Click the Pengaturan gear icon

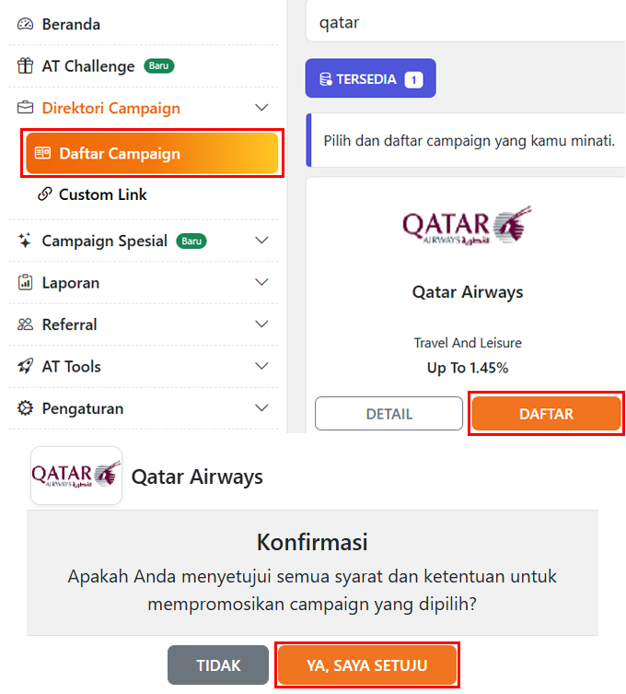(25, 408)
